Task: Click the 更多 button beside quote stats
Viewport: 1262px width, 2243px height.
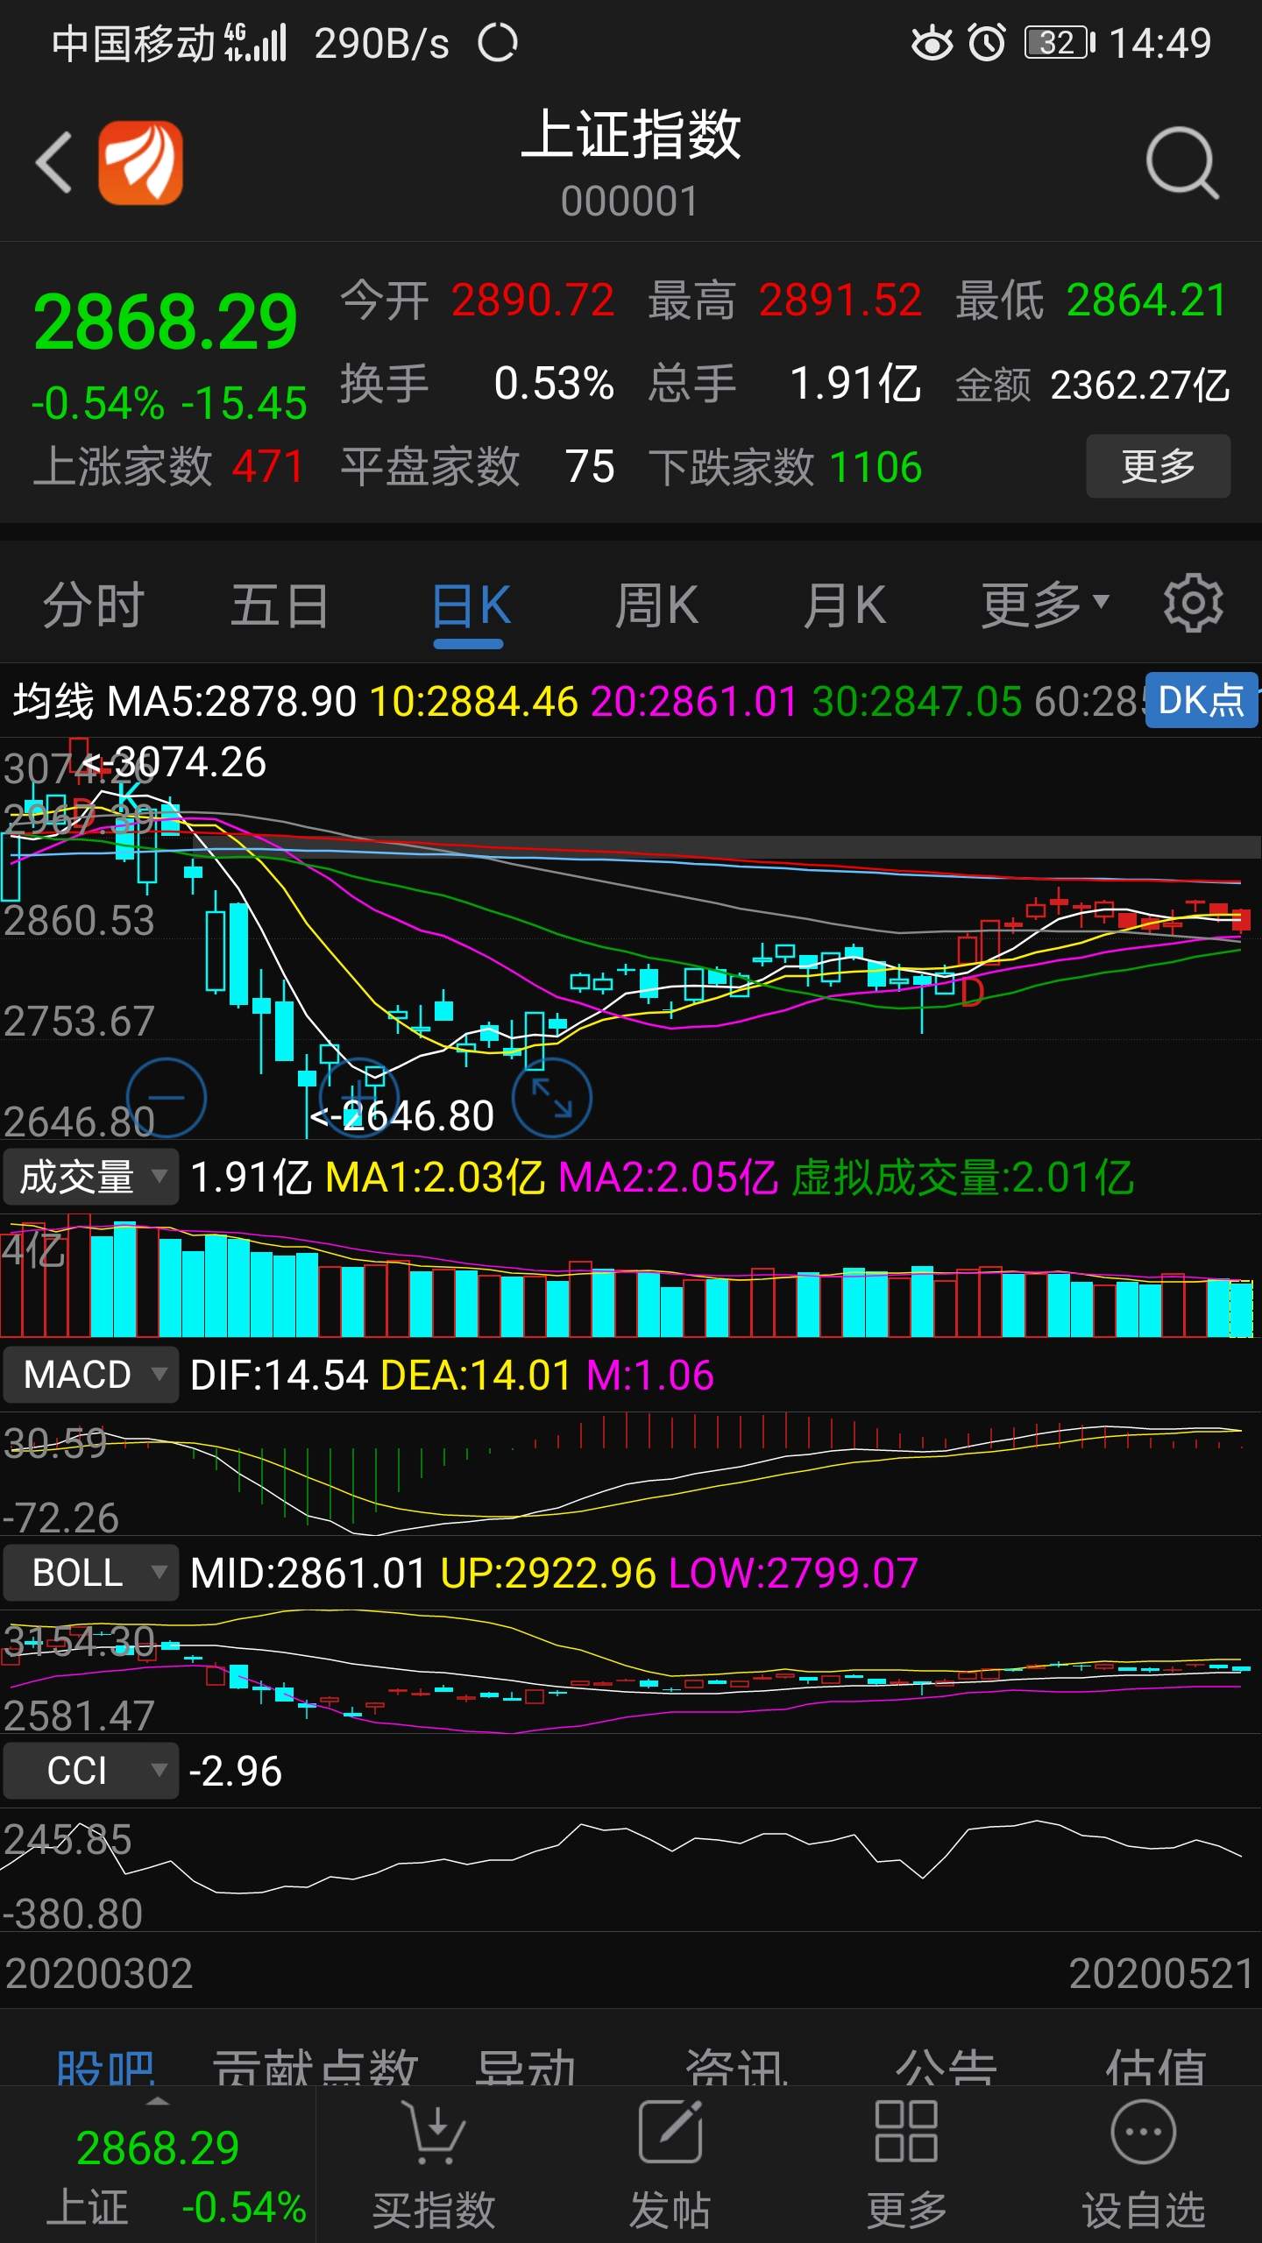Action: (1158, 466)
